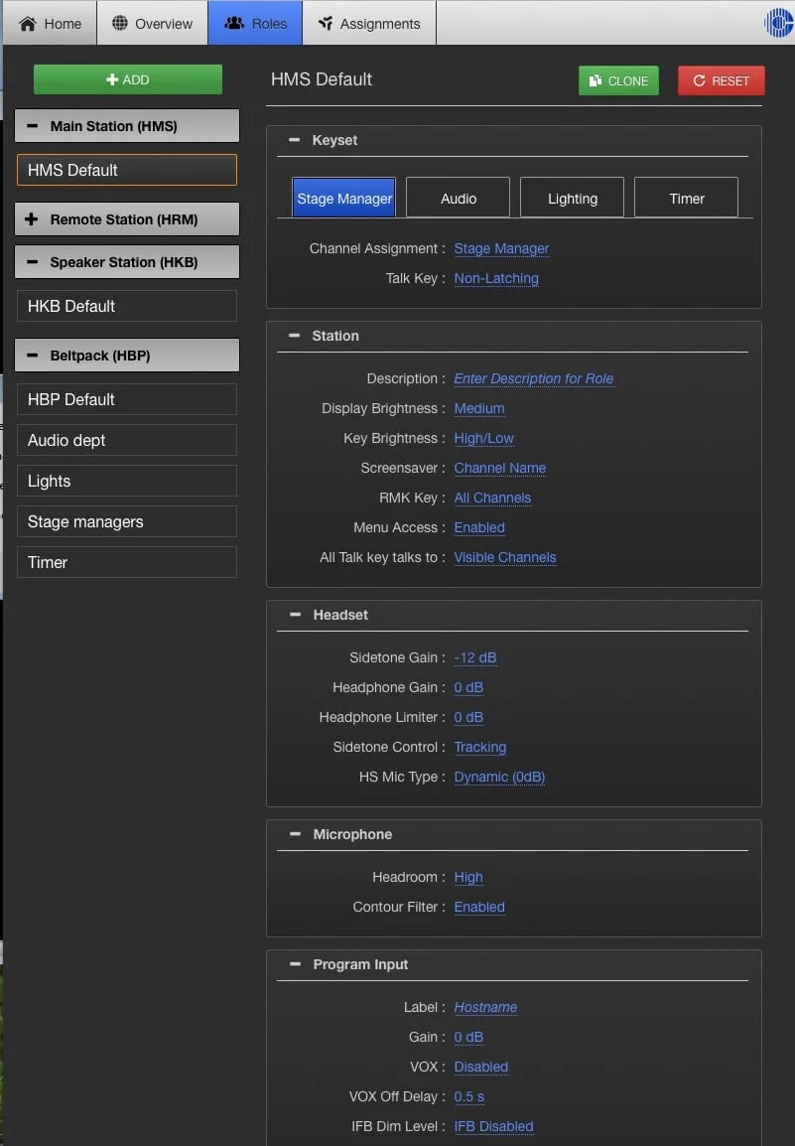Select the Roles tab
The width and height of the screenshot is (795, 1146).
coord(255,24)
